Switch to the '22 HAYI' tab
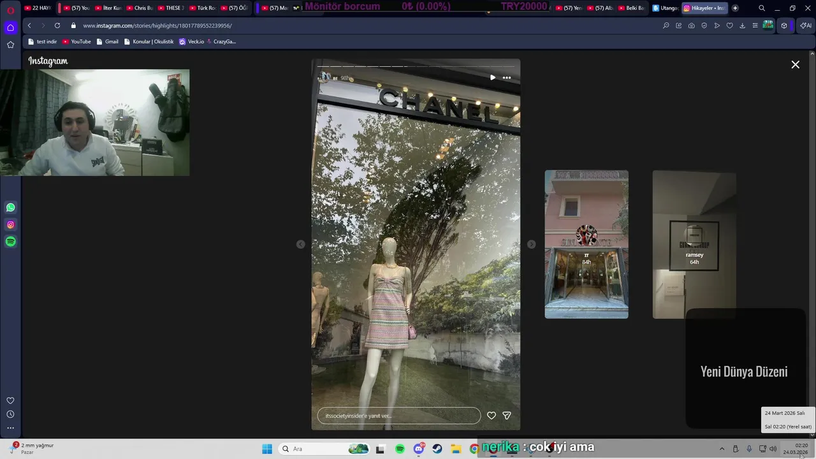Screen dimensions: 816x459 [37, 8]
